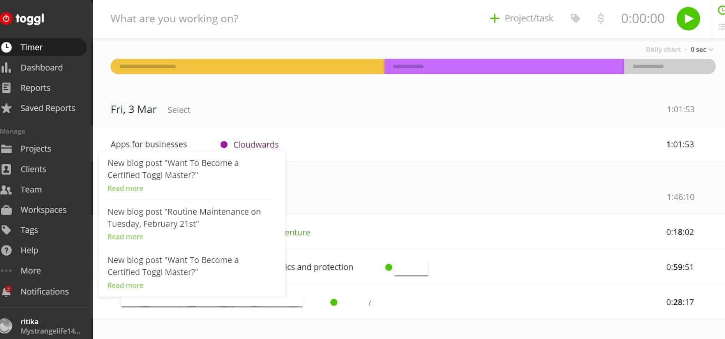This screenshot has height=339, width=725.
Task: Click the Tags label icon in sidebar
Action: tap(6, 230)
